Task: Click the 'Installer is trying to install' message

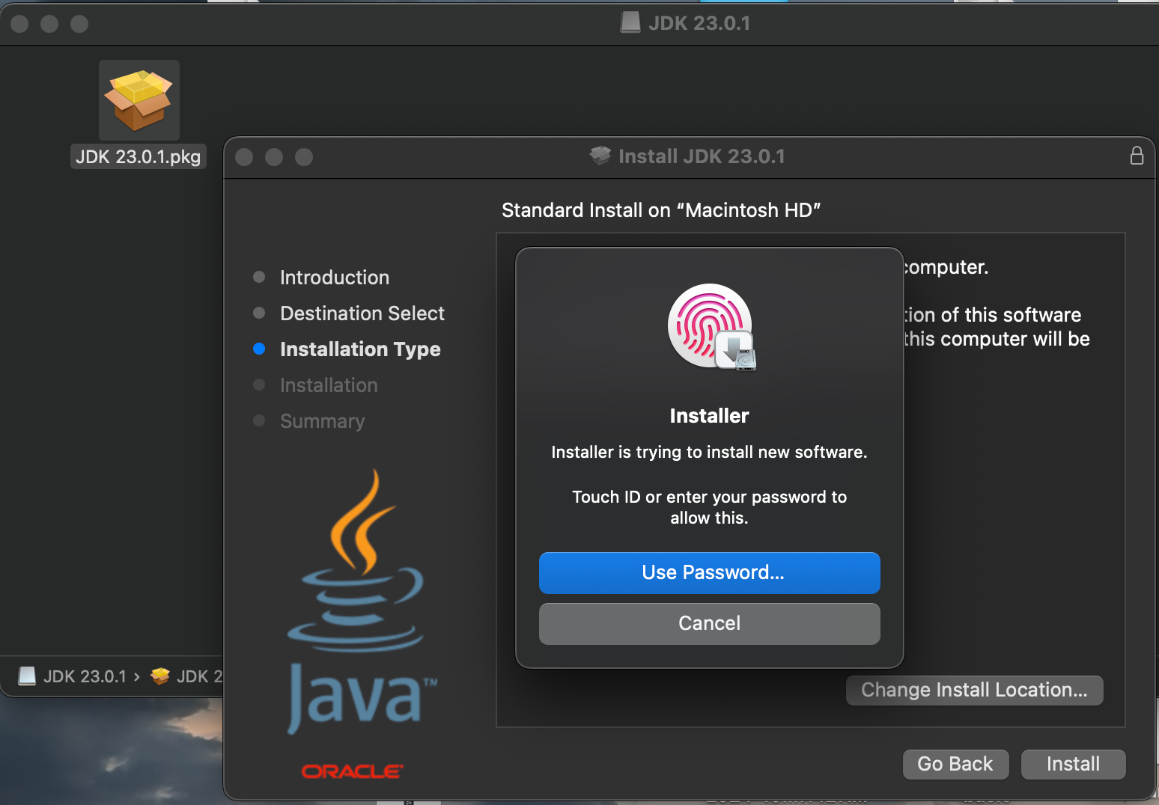Action: [709, 452]
